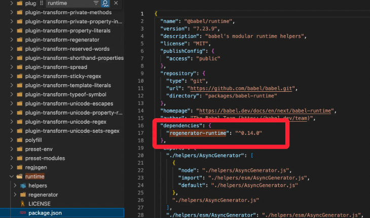Select the plugin-transform-spread tree row
Image resolution: width=370 pixels, height=218 pixels.
tap(62, 67)
